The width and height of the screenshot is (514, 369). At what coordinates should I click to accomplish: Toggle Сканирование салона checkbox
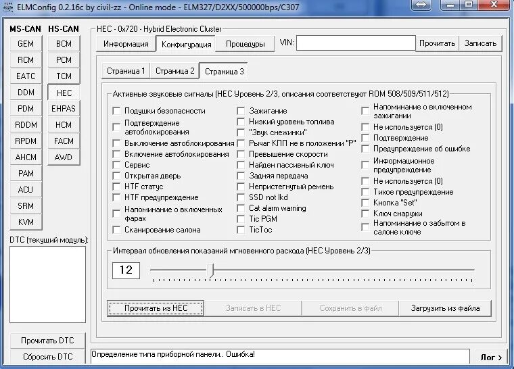click(116, 230)
